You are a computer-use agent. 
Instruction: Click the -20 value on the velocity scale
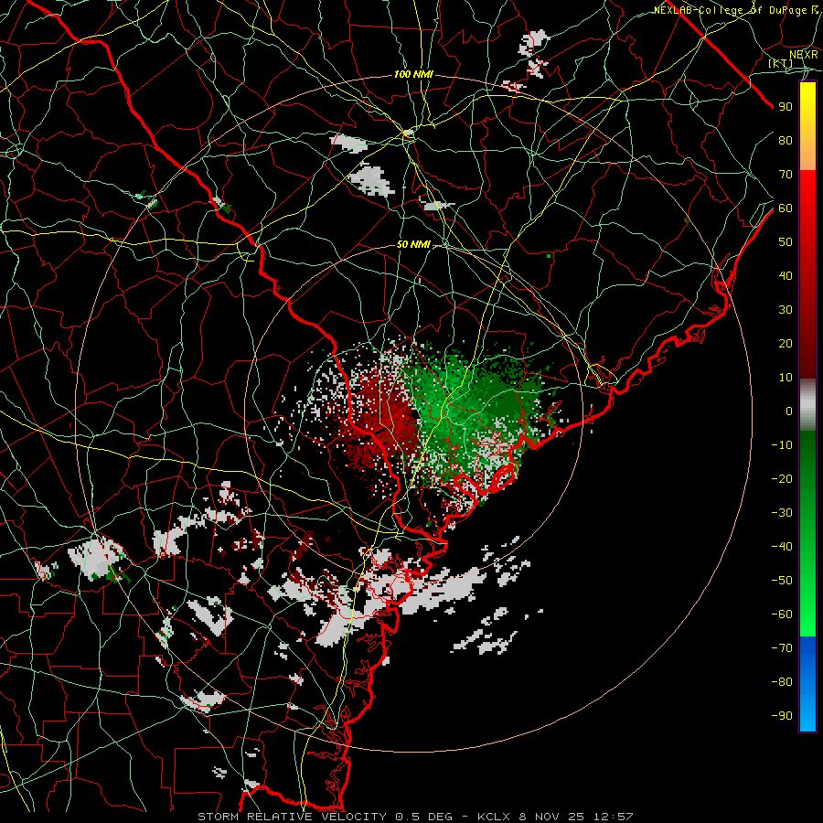click(782, 479)
